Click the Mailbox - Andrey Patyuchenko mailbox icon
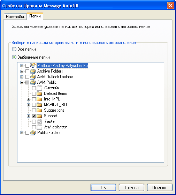 pyautogui.click(x=33, y=66)
